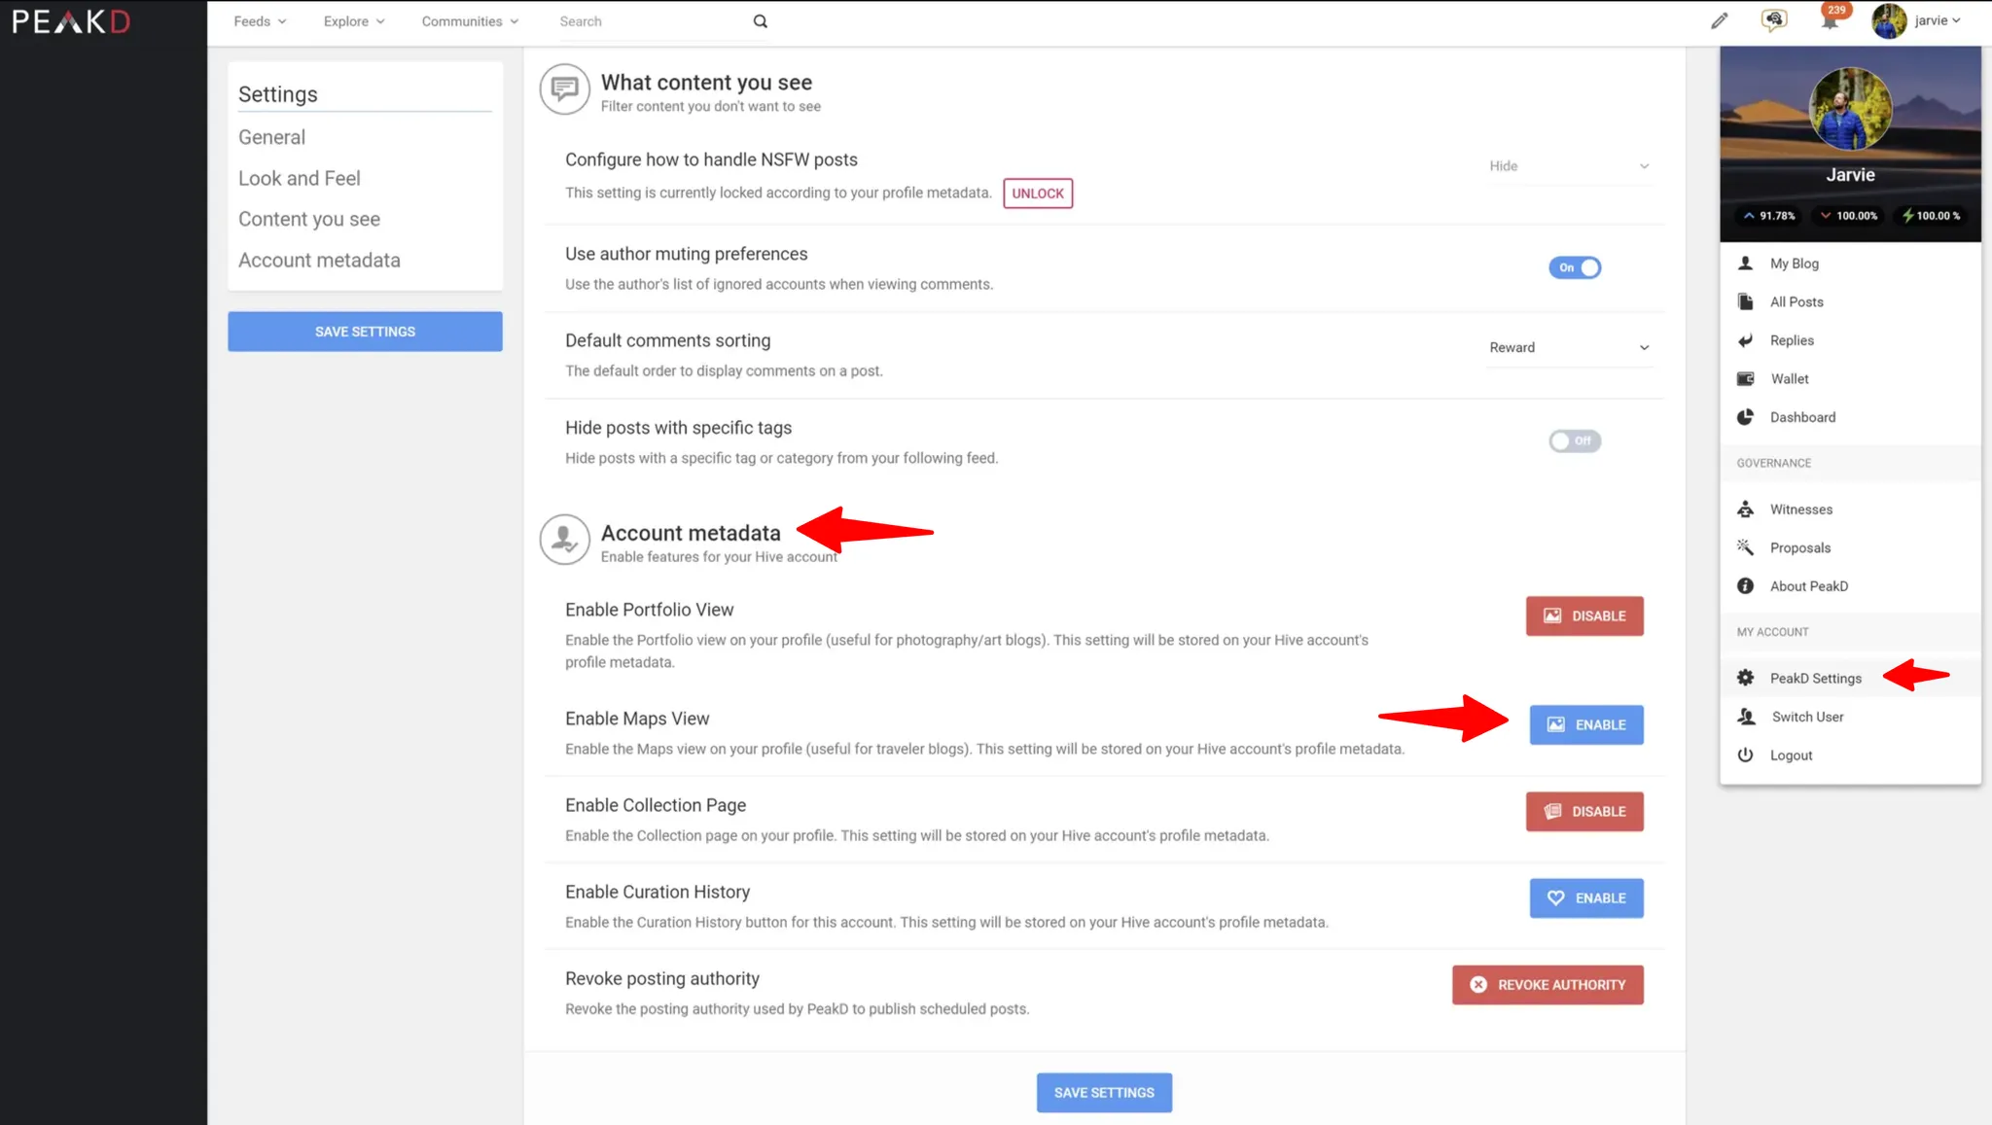Click the Jarvie name in profile card
Screen dimensions: 1992x1125
(1850, 175)
